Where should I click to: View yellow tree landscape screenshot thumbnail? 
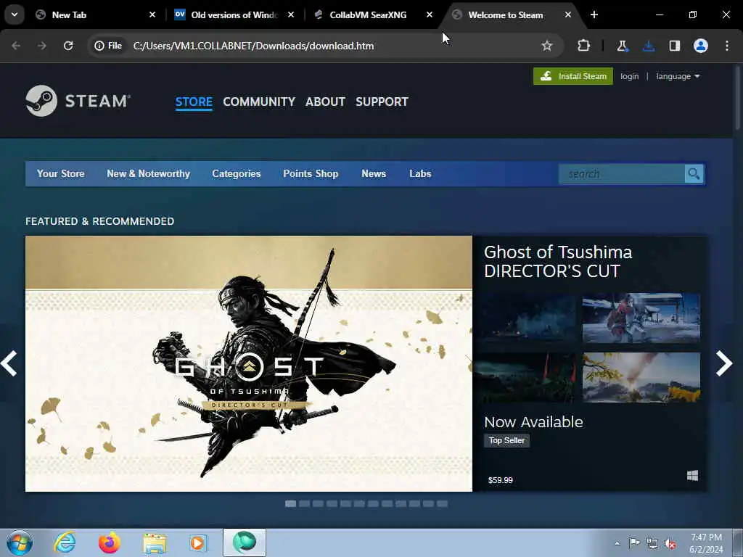coord(641,377)
